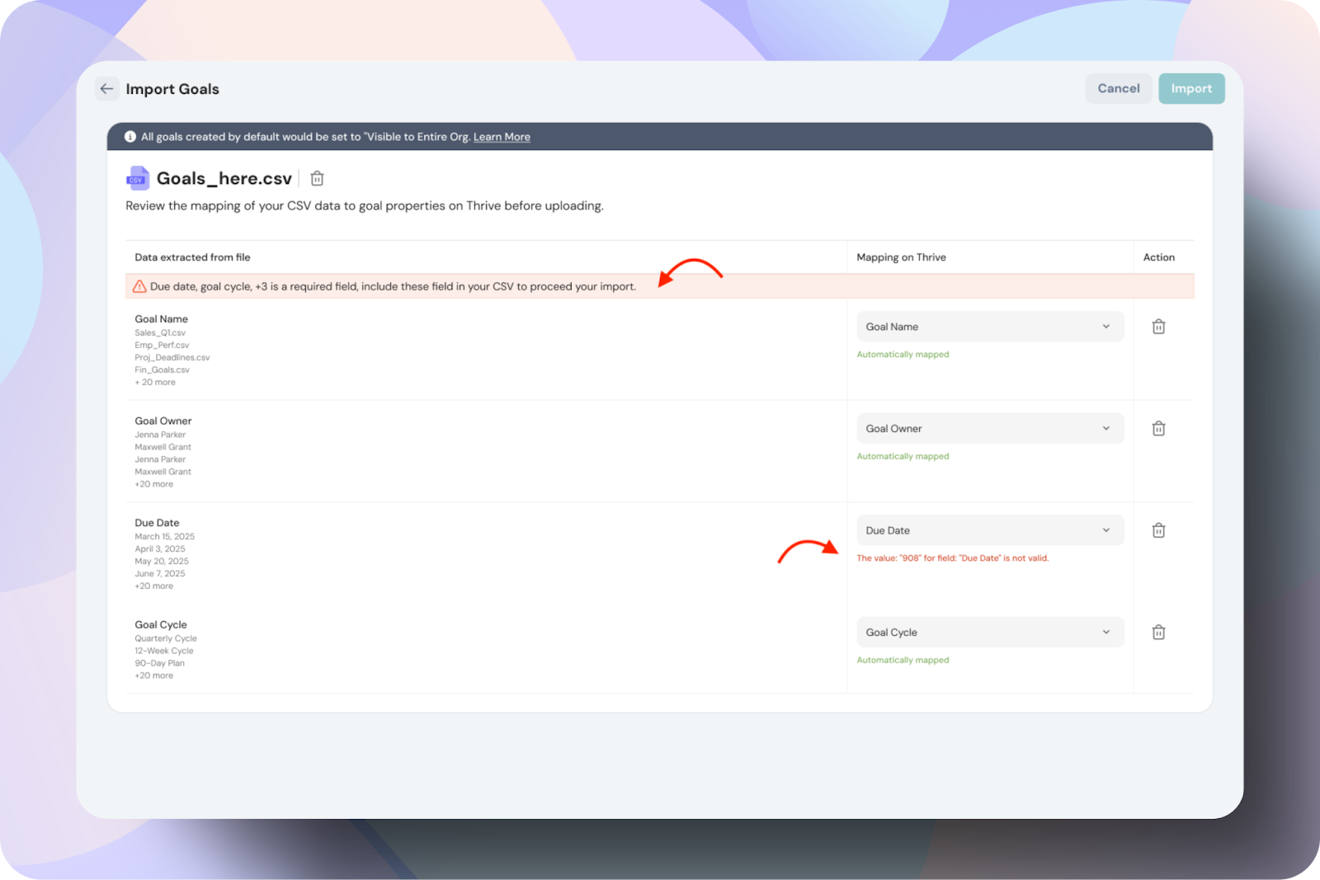Click '+20 more' under Due Date
This screenshot has width=1320, height=880.
coord(154,586)
